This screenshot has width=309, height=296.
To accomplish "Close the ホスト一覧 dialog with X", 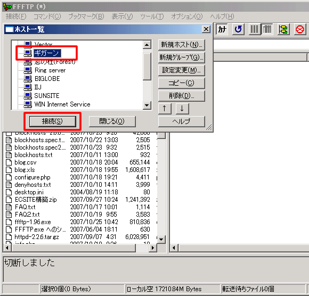I will tap(206, 29).
